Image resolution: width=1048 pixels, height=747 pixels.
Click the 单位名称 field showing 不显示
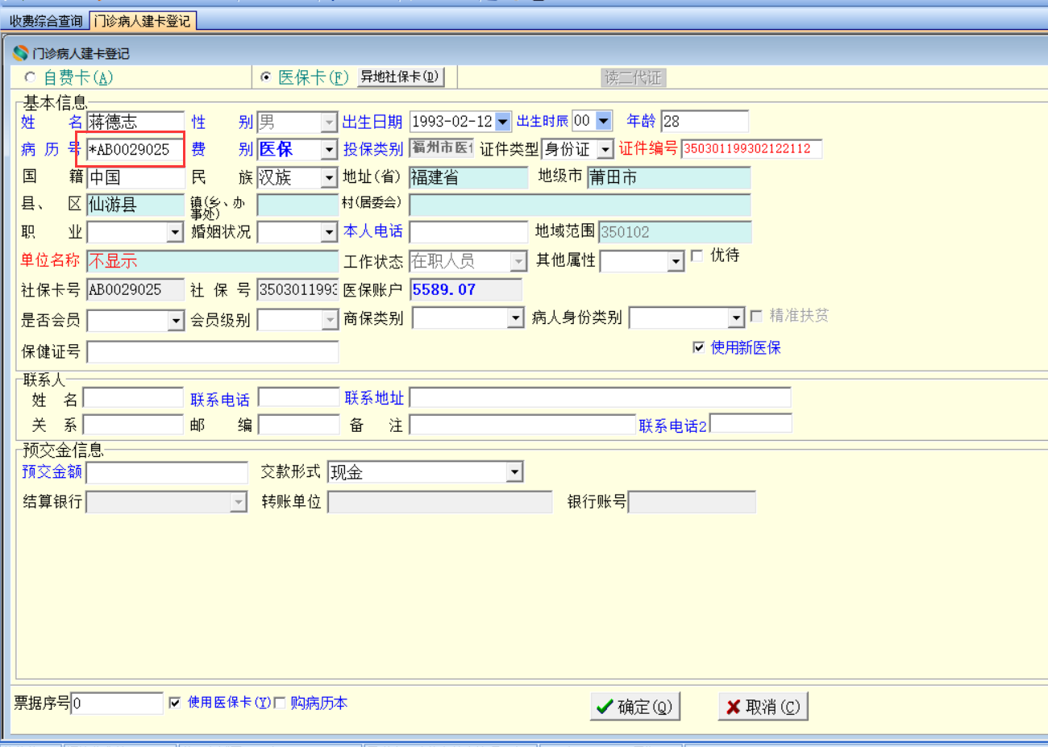(x=213, y=261)
